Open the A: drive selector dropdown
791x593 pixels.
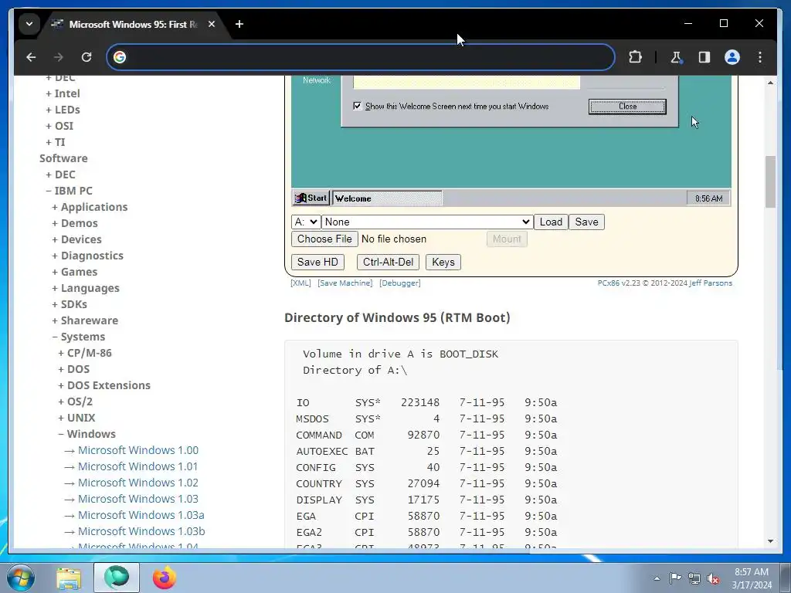(x=306, y=222)
